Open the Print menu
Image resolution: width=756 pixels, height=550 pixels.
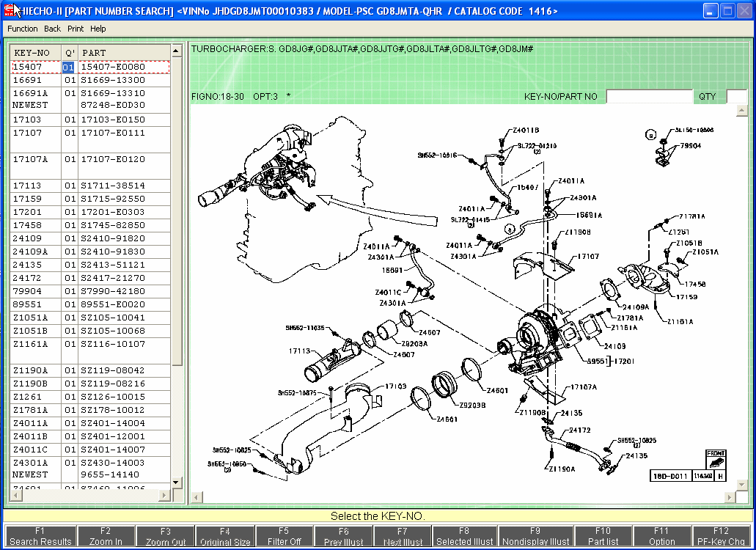tap(75, 29)
